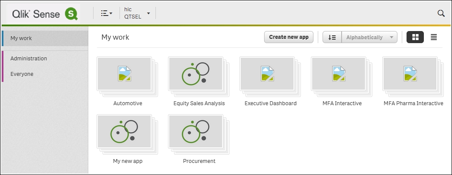Click the Create new app button
Viewport: 452px width, 175px height.
pos(288,37)
